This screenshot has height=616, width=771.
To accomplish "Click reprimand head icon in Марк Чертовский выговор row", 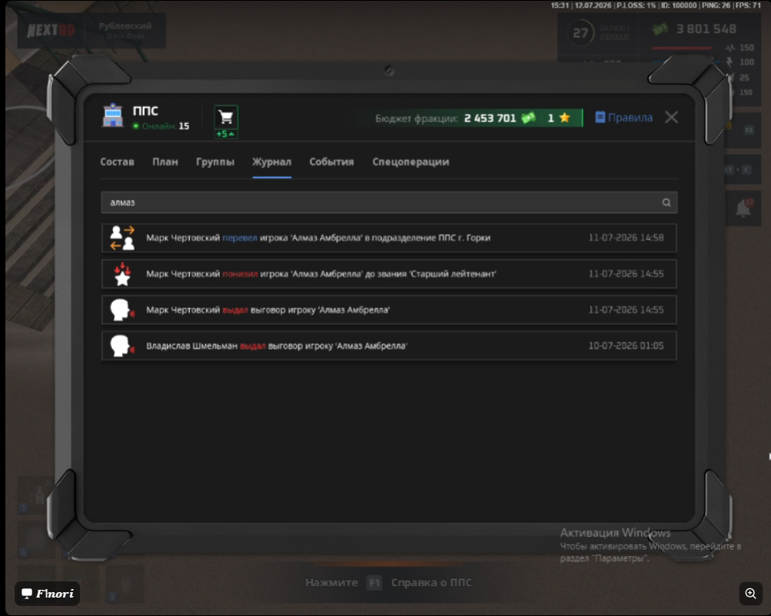I will 122,310.
